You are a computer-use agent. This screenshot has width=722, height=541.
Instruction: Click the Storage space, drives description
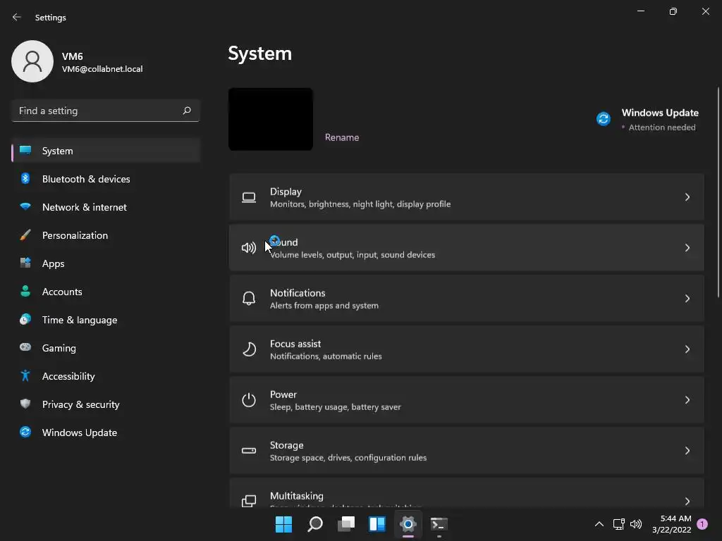tap(348, 458)
